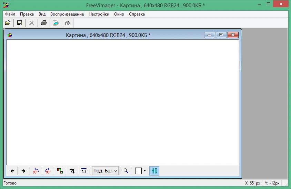291x189 pixels.
Task: Go to the previous image with left arrow
Action: point(12,171)
